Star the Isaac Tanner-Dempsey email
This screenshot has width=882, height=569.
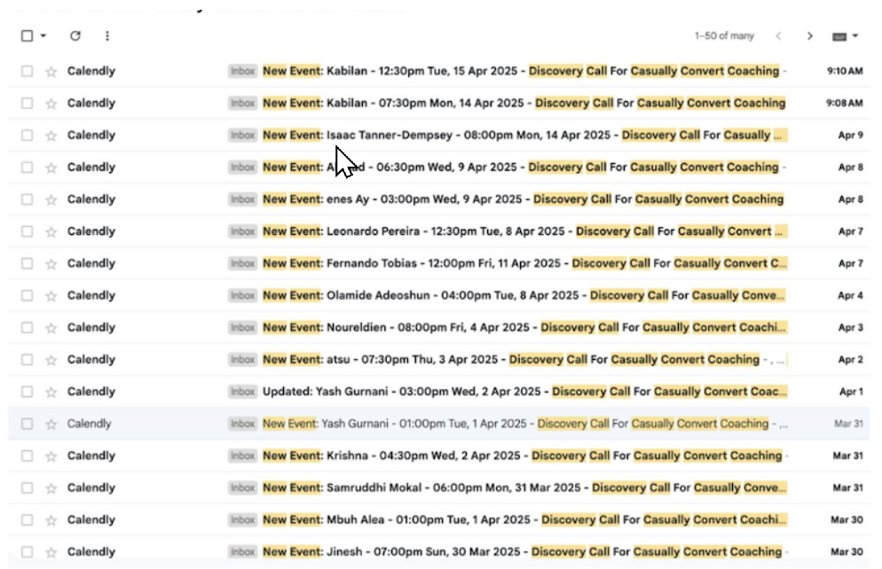point(51,136)
